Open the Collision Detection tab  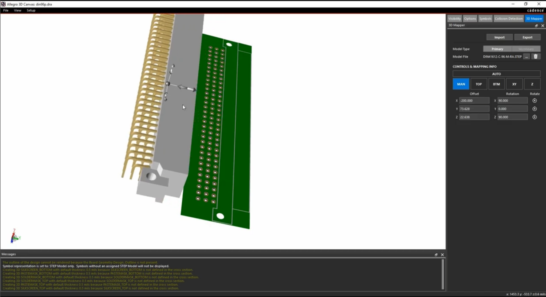point(508,18)
